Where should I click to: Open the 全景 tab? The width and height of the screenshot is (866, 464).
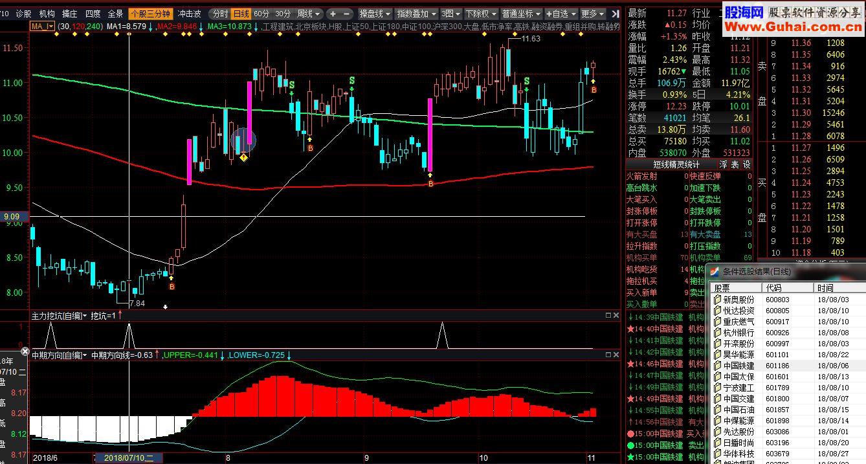coord(115,14)
